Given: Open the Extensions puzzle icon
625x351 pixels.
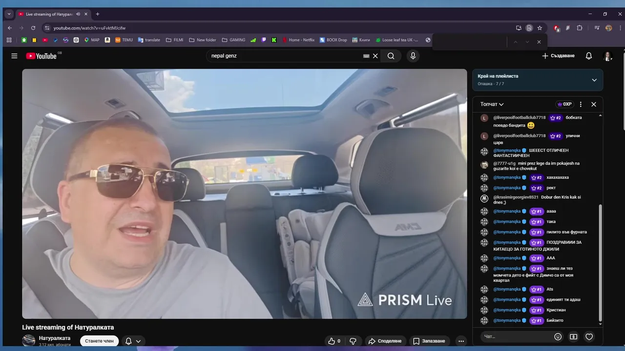Looking at the screenshot, I should point(580,28).
